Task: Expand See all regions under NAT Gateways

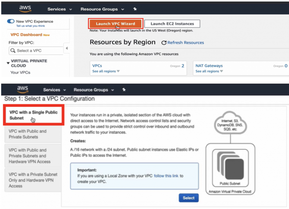Action: click(209, 71)
